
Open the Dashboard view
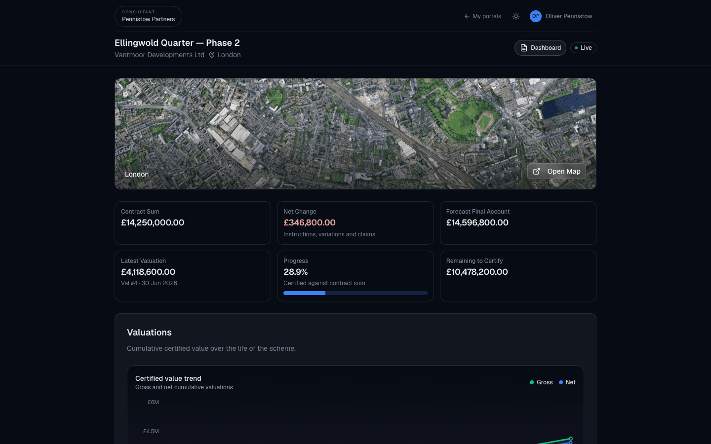pyautogui.click(x=540, y=48)
